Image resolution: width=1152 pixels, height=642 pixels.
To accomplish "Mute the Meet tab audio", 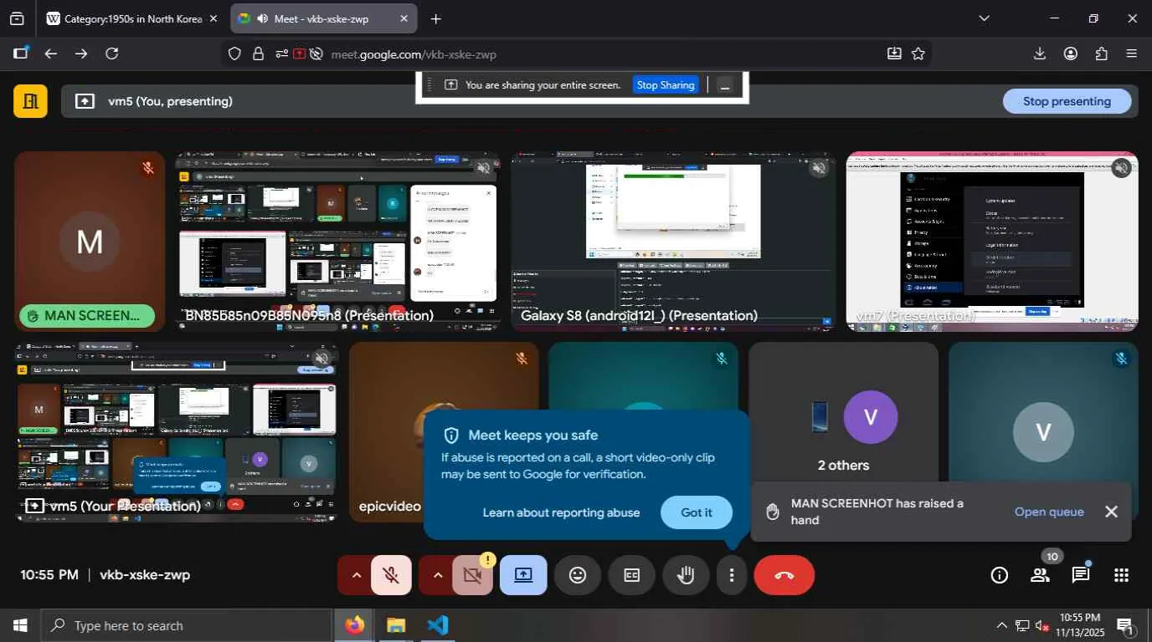I will 262,18.
